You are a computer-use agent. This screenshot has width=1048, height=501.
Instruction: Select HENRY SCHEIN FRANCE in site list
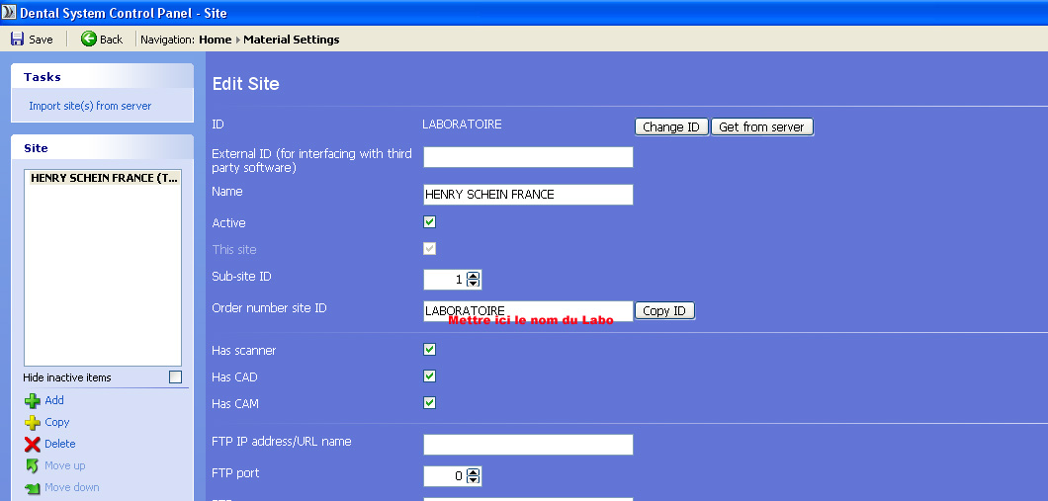[103, 179]
